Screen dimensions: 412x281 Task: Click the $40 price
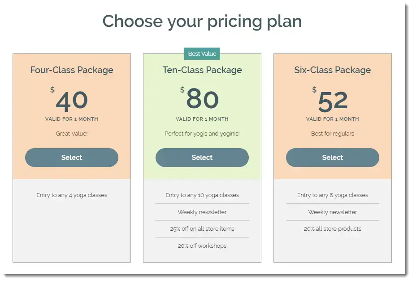[x=69, y=100]
